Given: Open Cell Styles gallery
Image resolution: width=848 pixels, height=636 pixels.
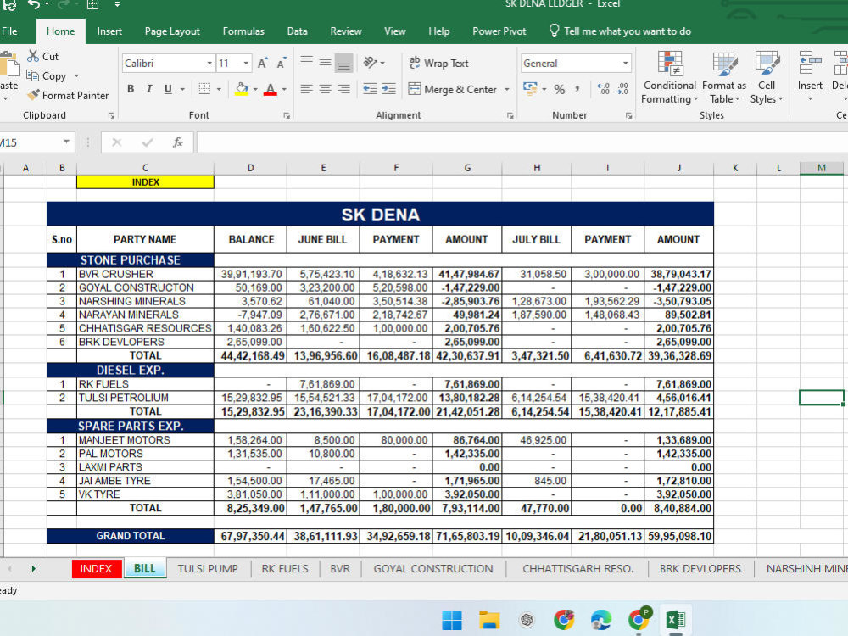Looking at the screenshot, I should (767, 77).
